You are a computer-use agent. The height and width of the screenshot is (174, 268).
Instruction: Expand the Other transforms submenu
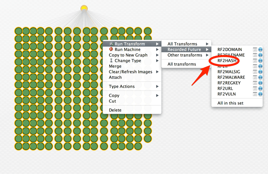pos(185,55)
